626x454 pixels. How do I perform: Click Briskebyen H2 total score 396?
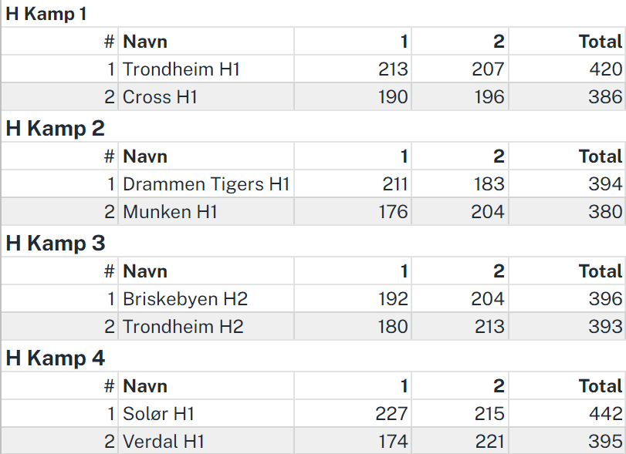tap(606, 299)
